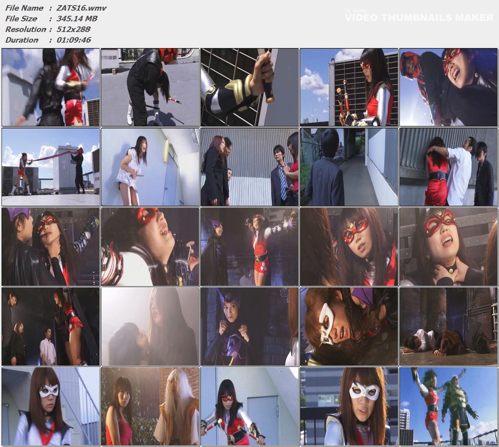Select the blurry rooftop fight thumbnail

tap(51, 87)
